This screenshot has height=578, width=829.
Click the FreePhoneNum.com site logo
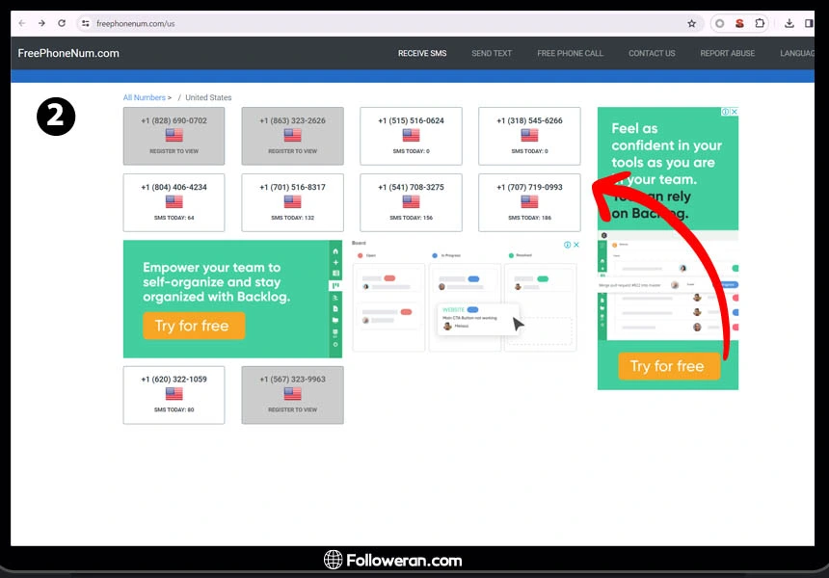click(x=68, y=53)
